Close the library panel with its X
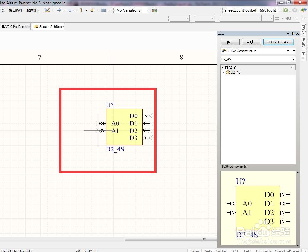This screenshot has height=252, width=308. pyautogui.click(x=297, y=34)
